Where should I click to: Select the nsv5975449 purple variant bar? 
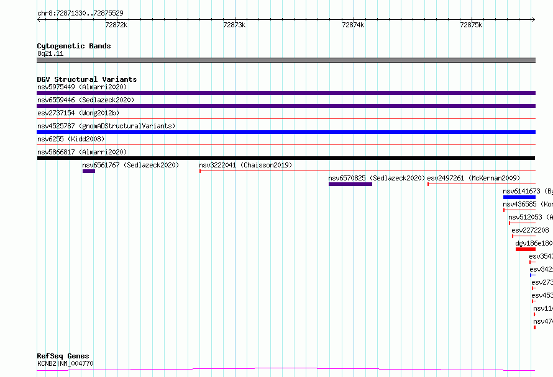[286, 93]
